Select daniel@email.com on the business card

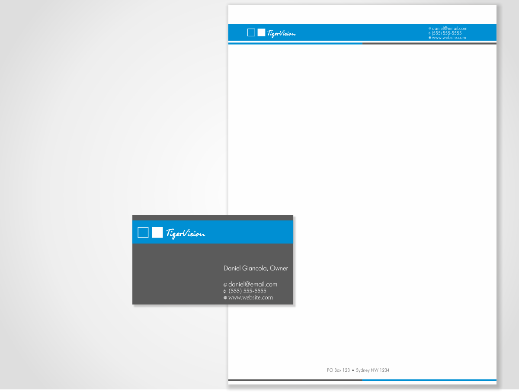point(253,284)
